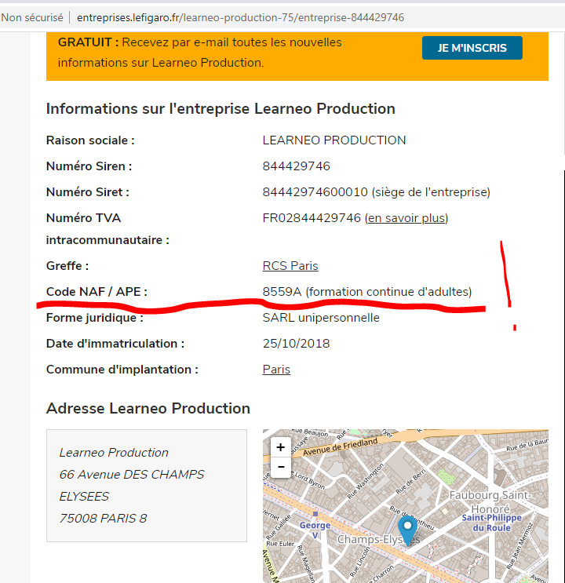
Task: Click the Learneo Production postal address box
Action: click(147, 485)
